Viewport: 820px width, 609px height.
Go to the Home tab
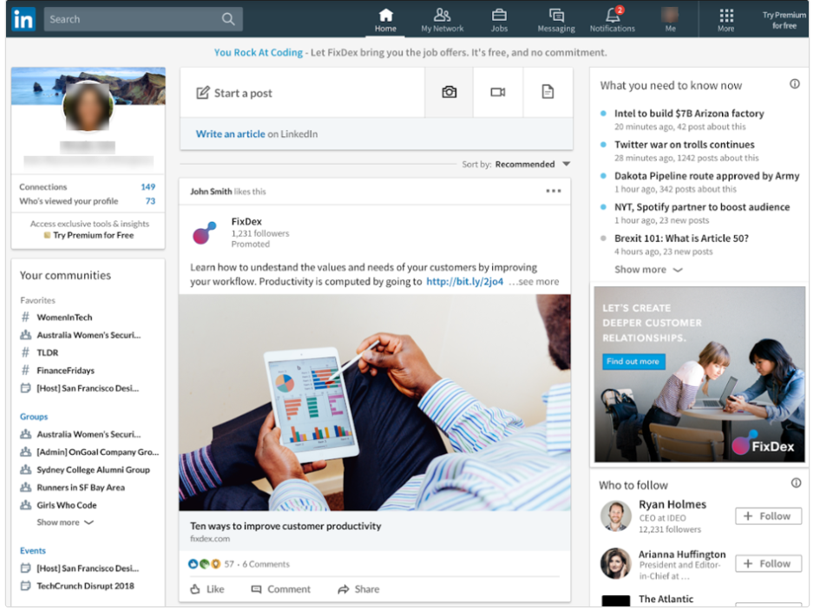point(385,20)
